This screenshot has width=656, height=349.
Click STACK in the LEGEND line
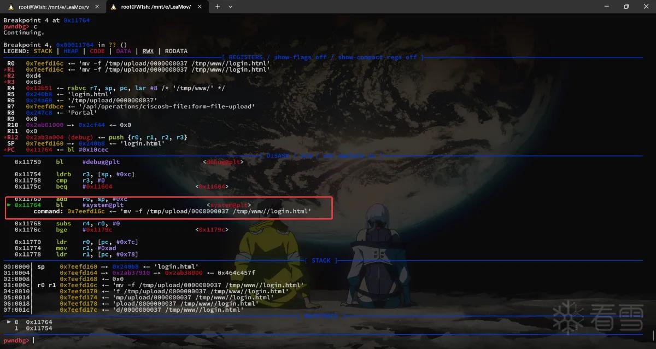click(x=43, y=51)
